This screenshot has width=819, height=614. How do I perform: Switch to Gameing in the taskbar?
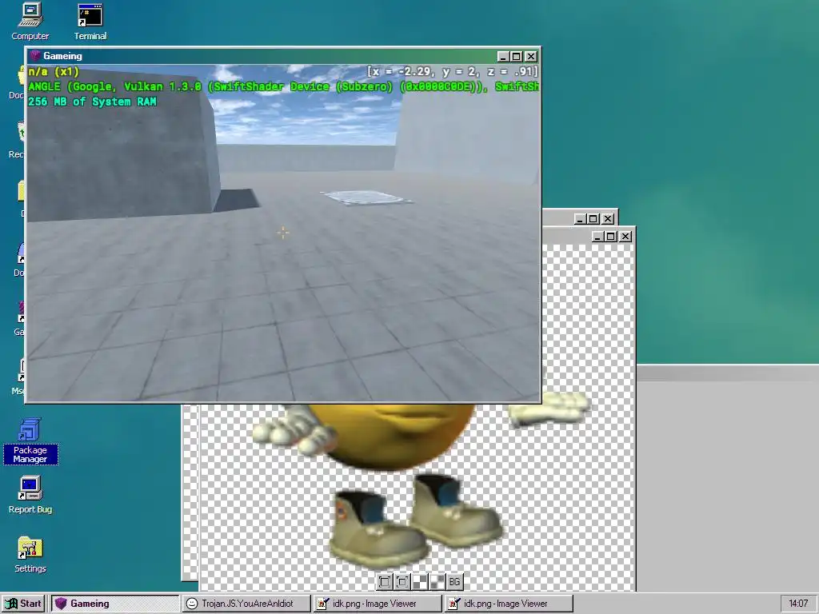(x=115, y=604)
